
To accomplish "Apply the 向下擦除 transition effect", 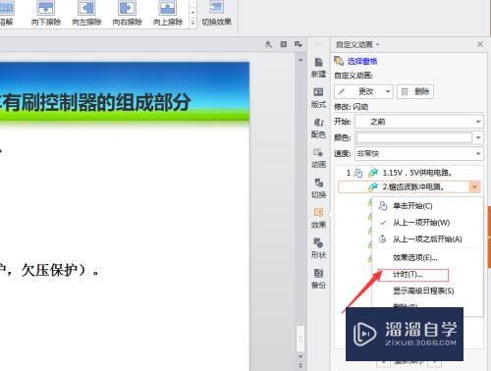I will click(46, 13).
